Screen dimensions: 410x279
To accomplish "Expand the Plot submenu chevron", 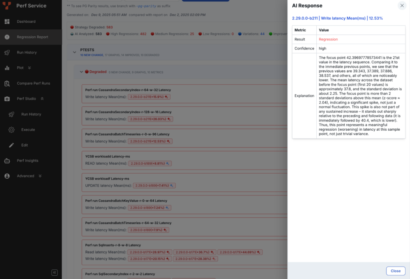I will pyautogui.click(x=29, y=68).
